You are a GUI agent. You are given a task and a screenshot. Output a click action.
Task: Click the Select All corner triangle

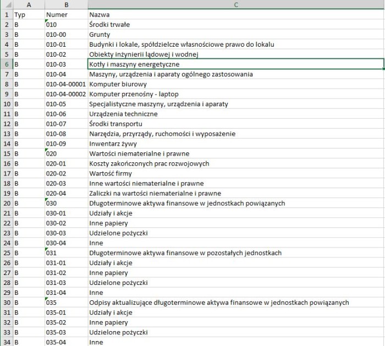(6, 5)
